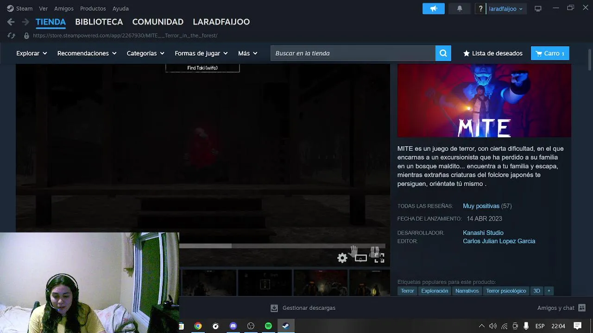Expand the Más dropdown
This screenshot has width=593, height=333.
[247, 53]
